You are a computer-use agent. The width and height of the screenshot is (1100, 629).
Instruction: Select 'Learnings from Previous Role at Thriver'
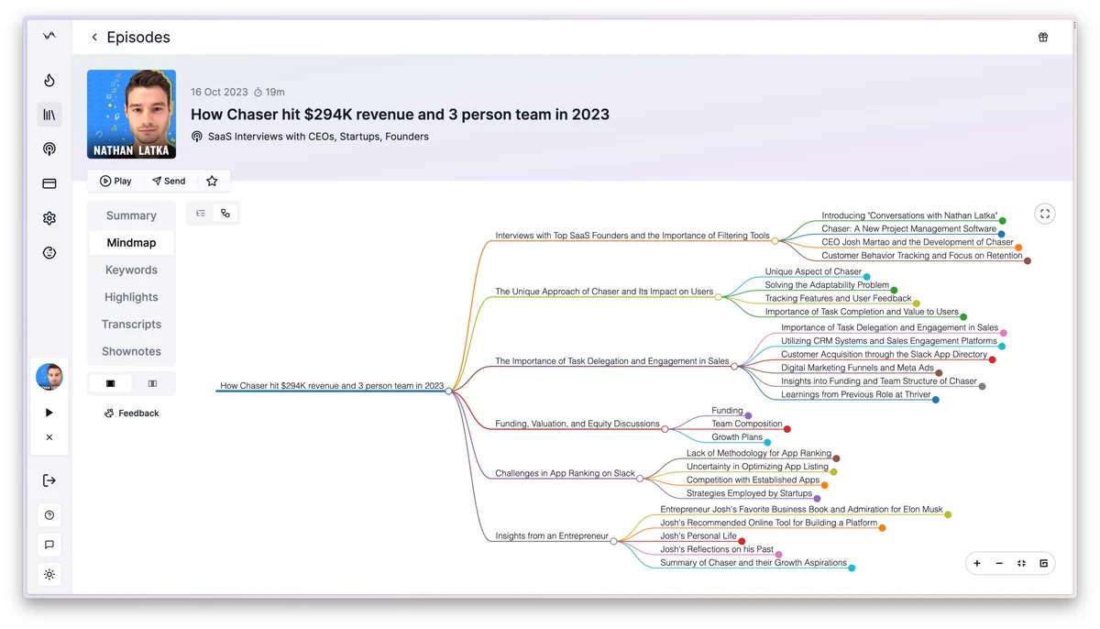tap(855, 394)
